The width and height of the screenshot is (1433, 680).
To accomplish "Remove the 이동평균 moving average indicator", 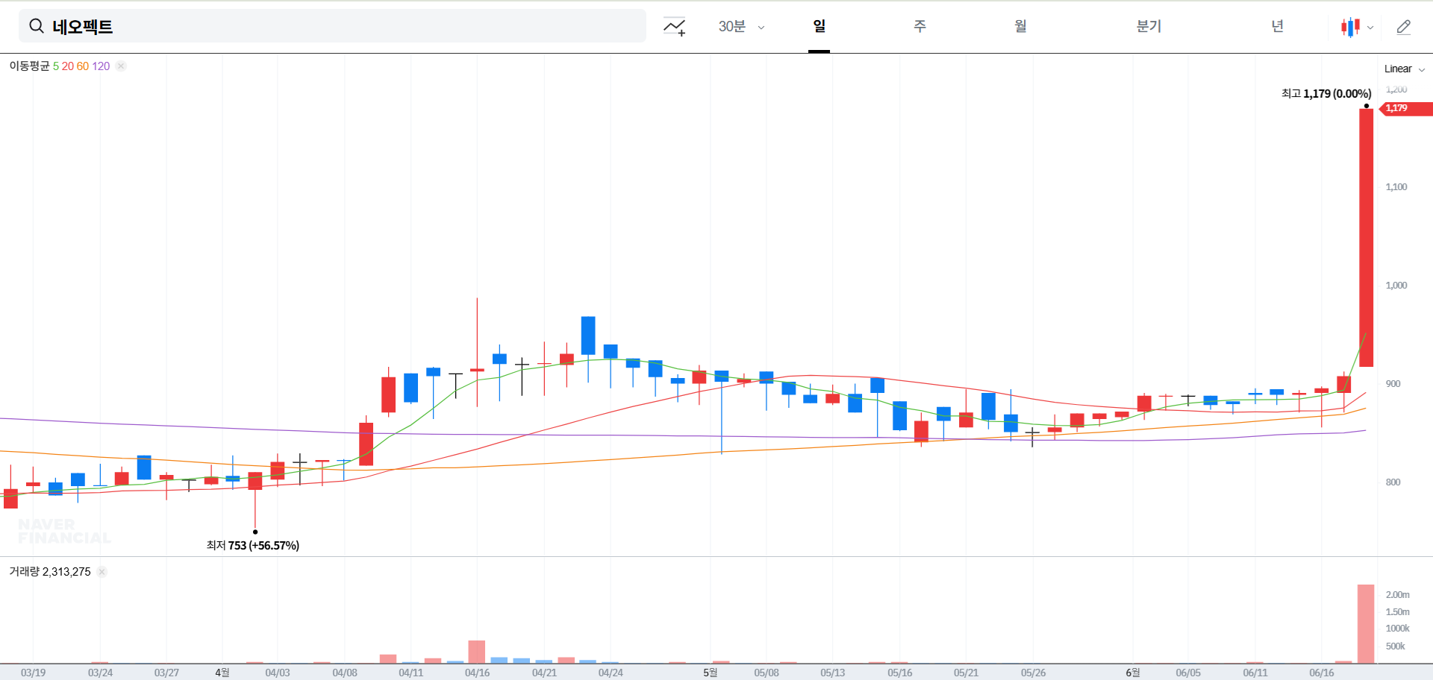I will 121,66.
